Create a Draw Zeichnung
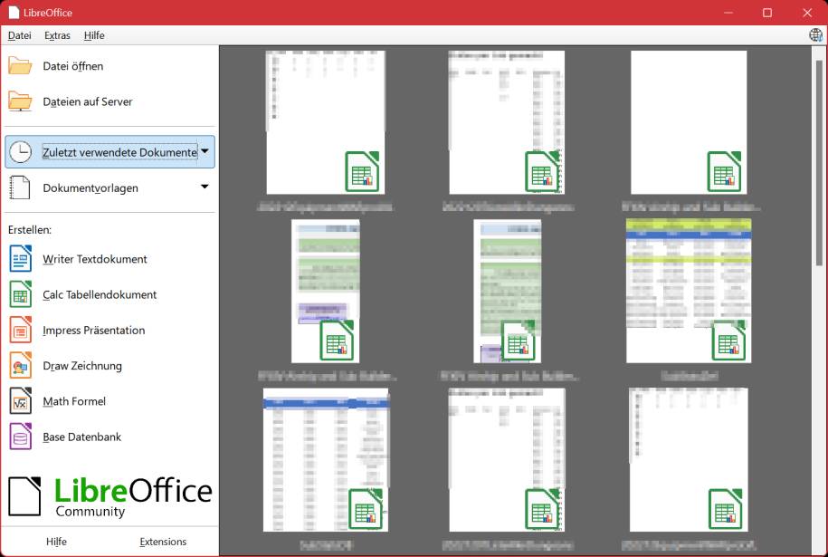The image size is (828, 557). pyautogui.click(x=82, y=366)
